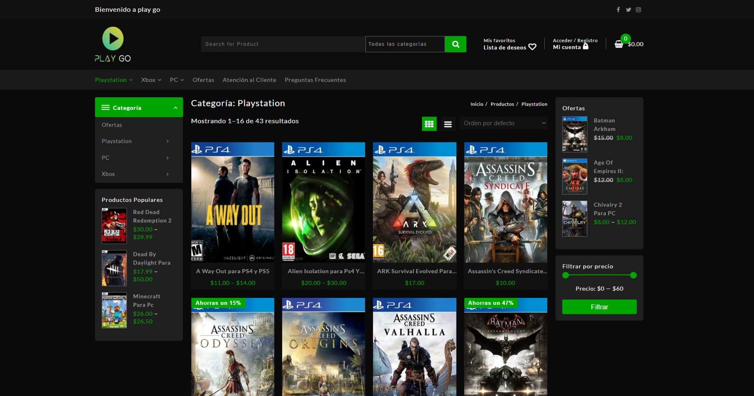Image resolution: width=754 pixels, height=396 pixels.
Task: Open the Facebook social icon
Action: click(618, 10)
